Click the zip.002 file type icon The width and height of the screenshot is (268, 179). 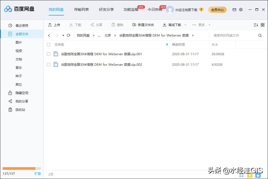[56, 64]
